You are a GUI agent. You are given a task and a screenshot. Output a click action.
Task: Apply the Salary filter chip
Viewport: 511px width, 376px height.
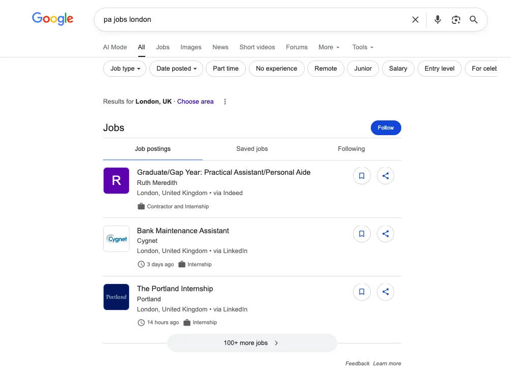tap(398, 69)
